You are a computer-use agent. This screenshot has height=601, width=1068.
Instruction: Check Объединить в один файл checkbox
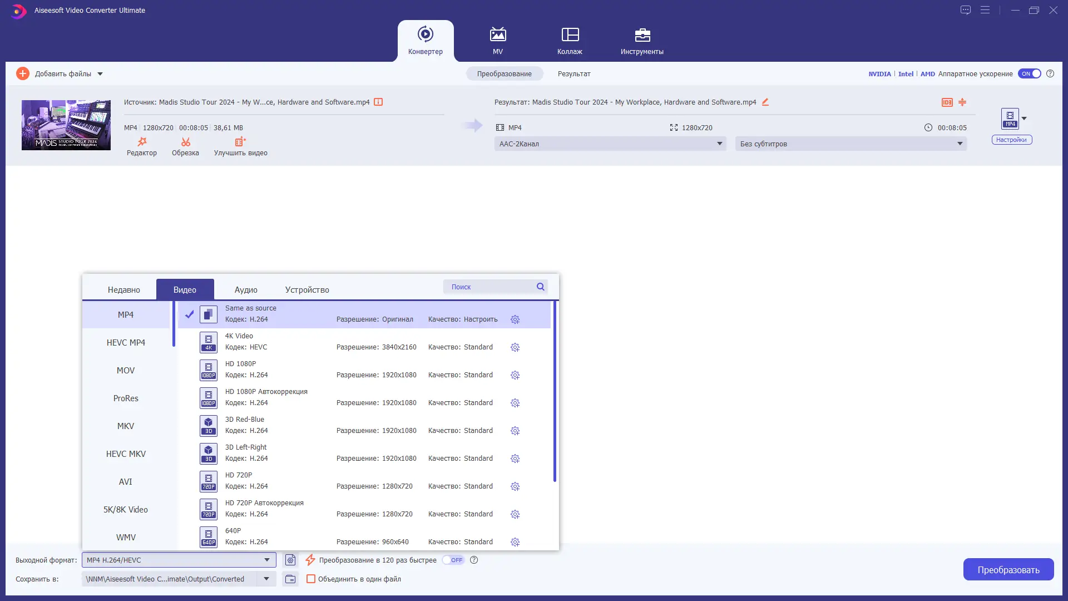click(311, 579)
